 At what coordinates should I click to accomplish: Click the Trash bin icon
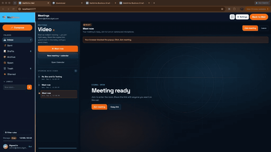tap(5, 68)
